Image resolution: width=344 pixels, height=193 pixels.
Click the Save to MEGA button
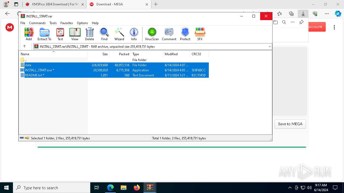click(290, 124)
